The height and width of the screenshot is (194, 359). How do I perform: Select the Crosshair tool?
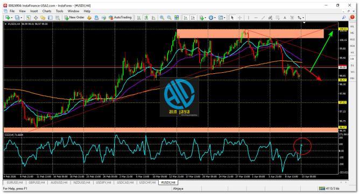click(240, 18)
